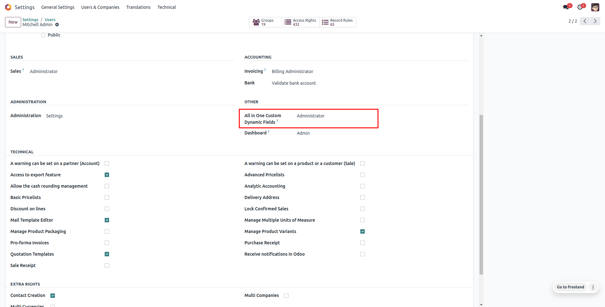Open the activities clock icon
Screen dimensions: 605x307
pyautogui.click(x=580, y=7)
